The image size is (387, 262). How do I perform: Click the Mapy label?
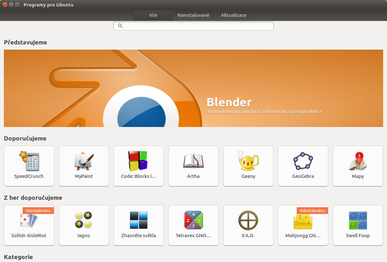coord(358,176)
